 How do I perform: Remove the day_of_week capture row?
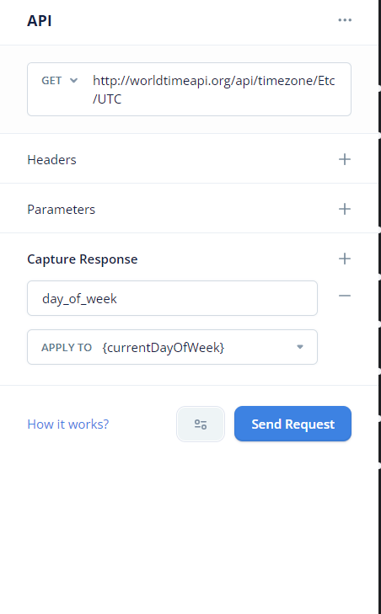(x=345, y=296)
